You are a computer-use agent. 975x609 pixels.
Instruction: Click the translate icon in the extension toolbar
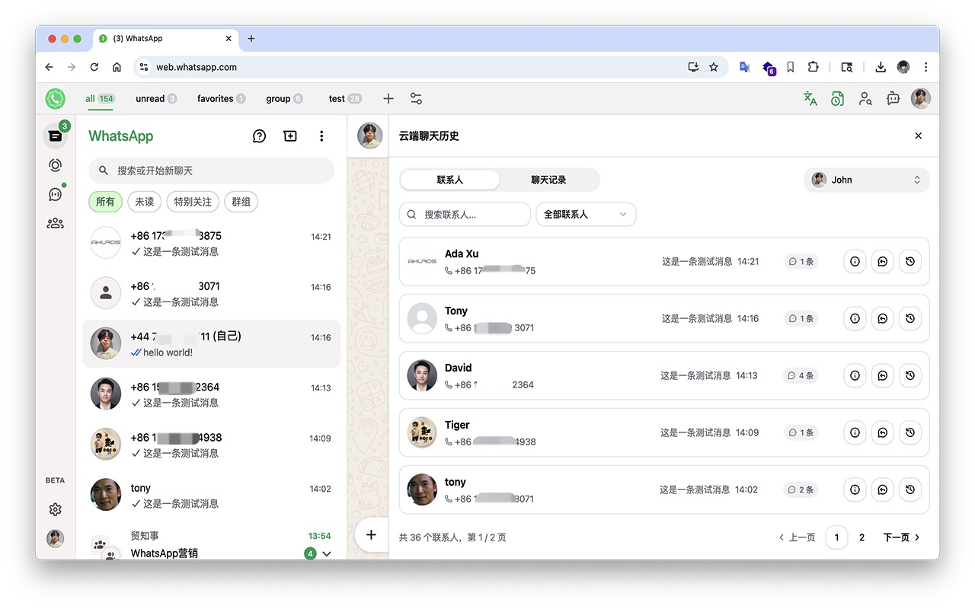click(x=810, y=98)
